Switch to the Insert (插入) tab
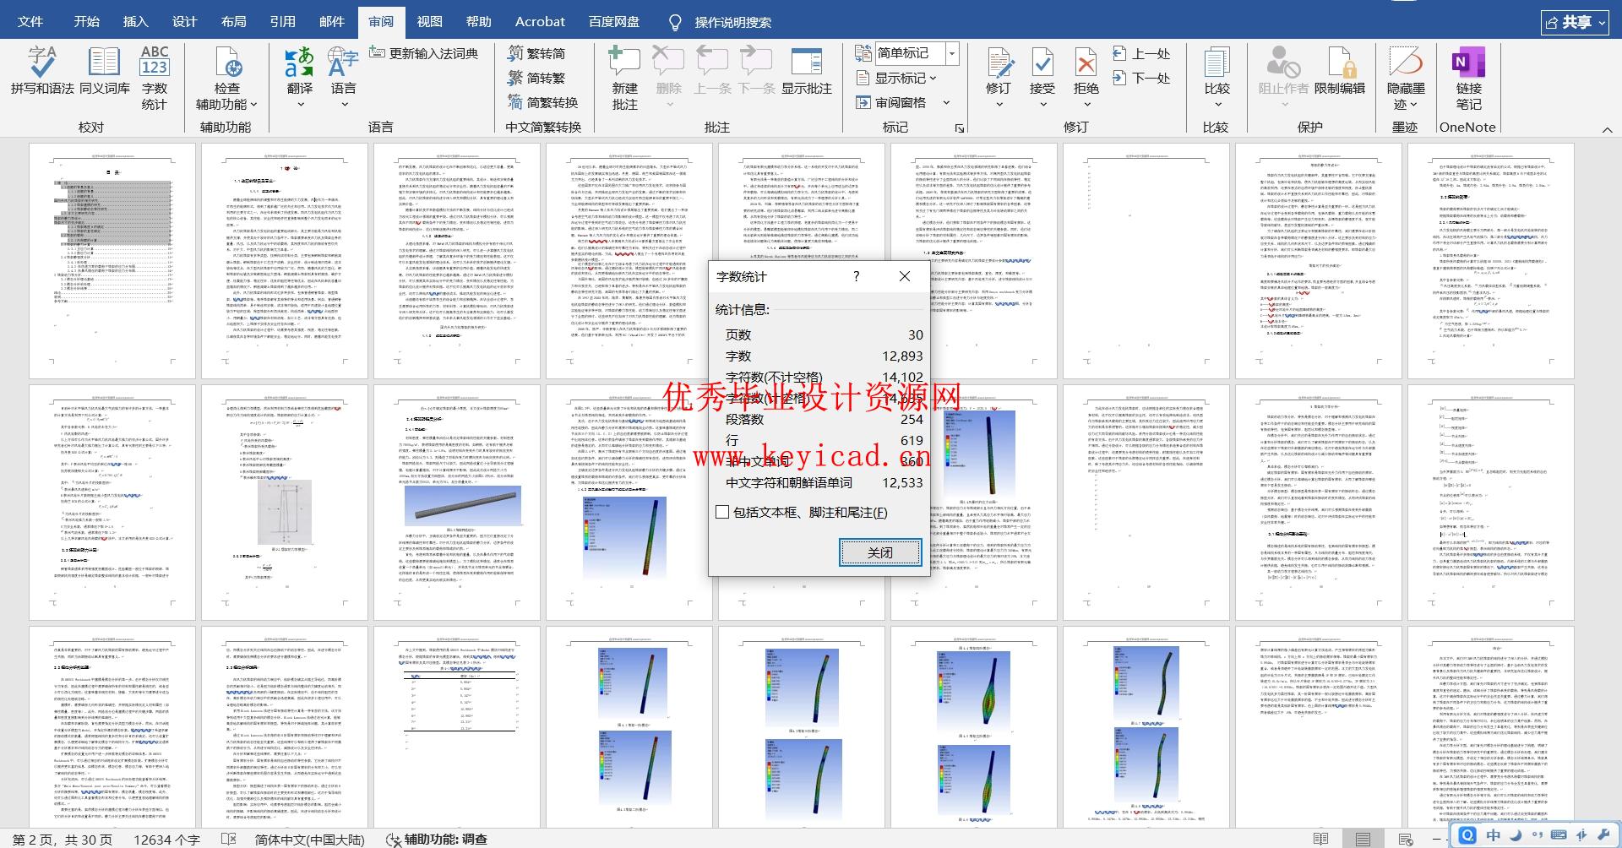Image resolution: width=1622 pixels, height=848 pixels. tap(135, 22)
